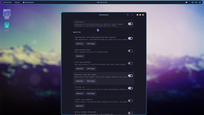
Task: Open Website for Auto Move Windows
Action: pos(80,69)
